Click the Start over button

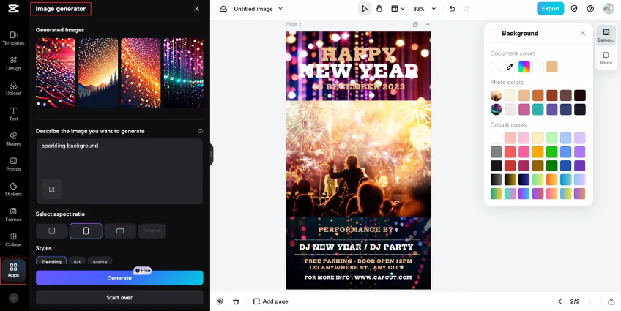[119, 298]
